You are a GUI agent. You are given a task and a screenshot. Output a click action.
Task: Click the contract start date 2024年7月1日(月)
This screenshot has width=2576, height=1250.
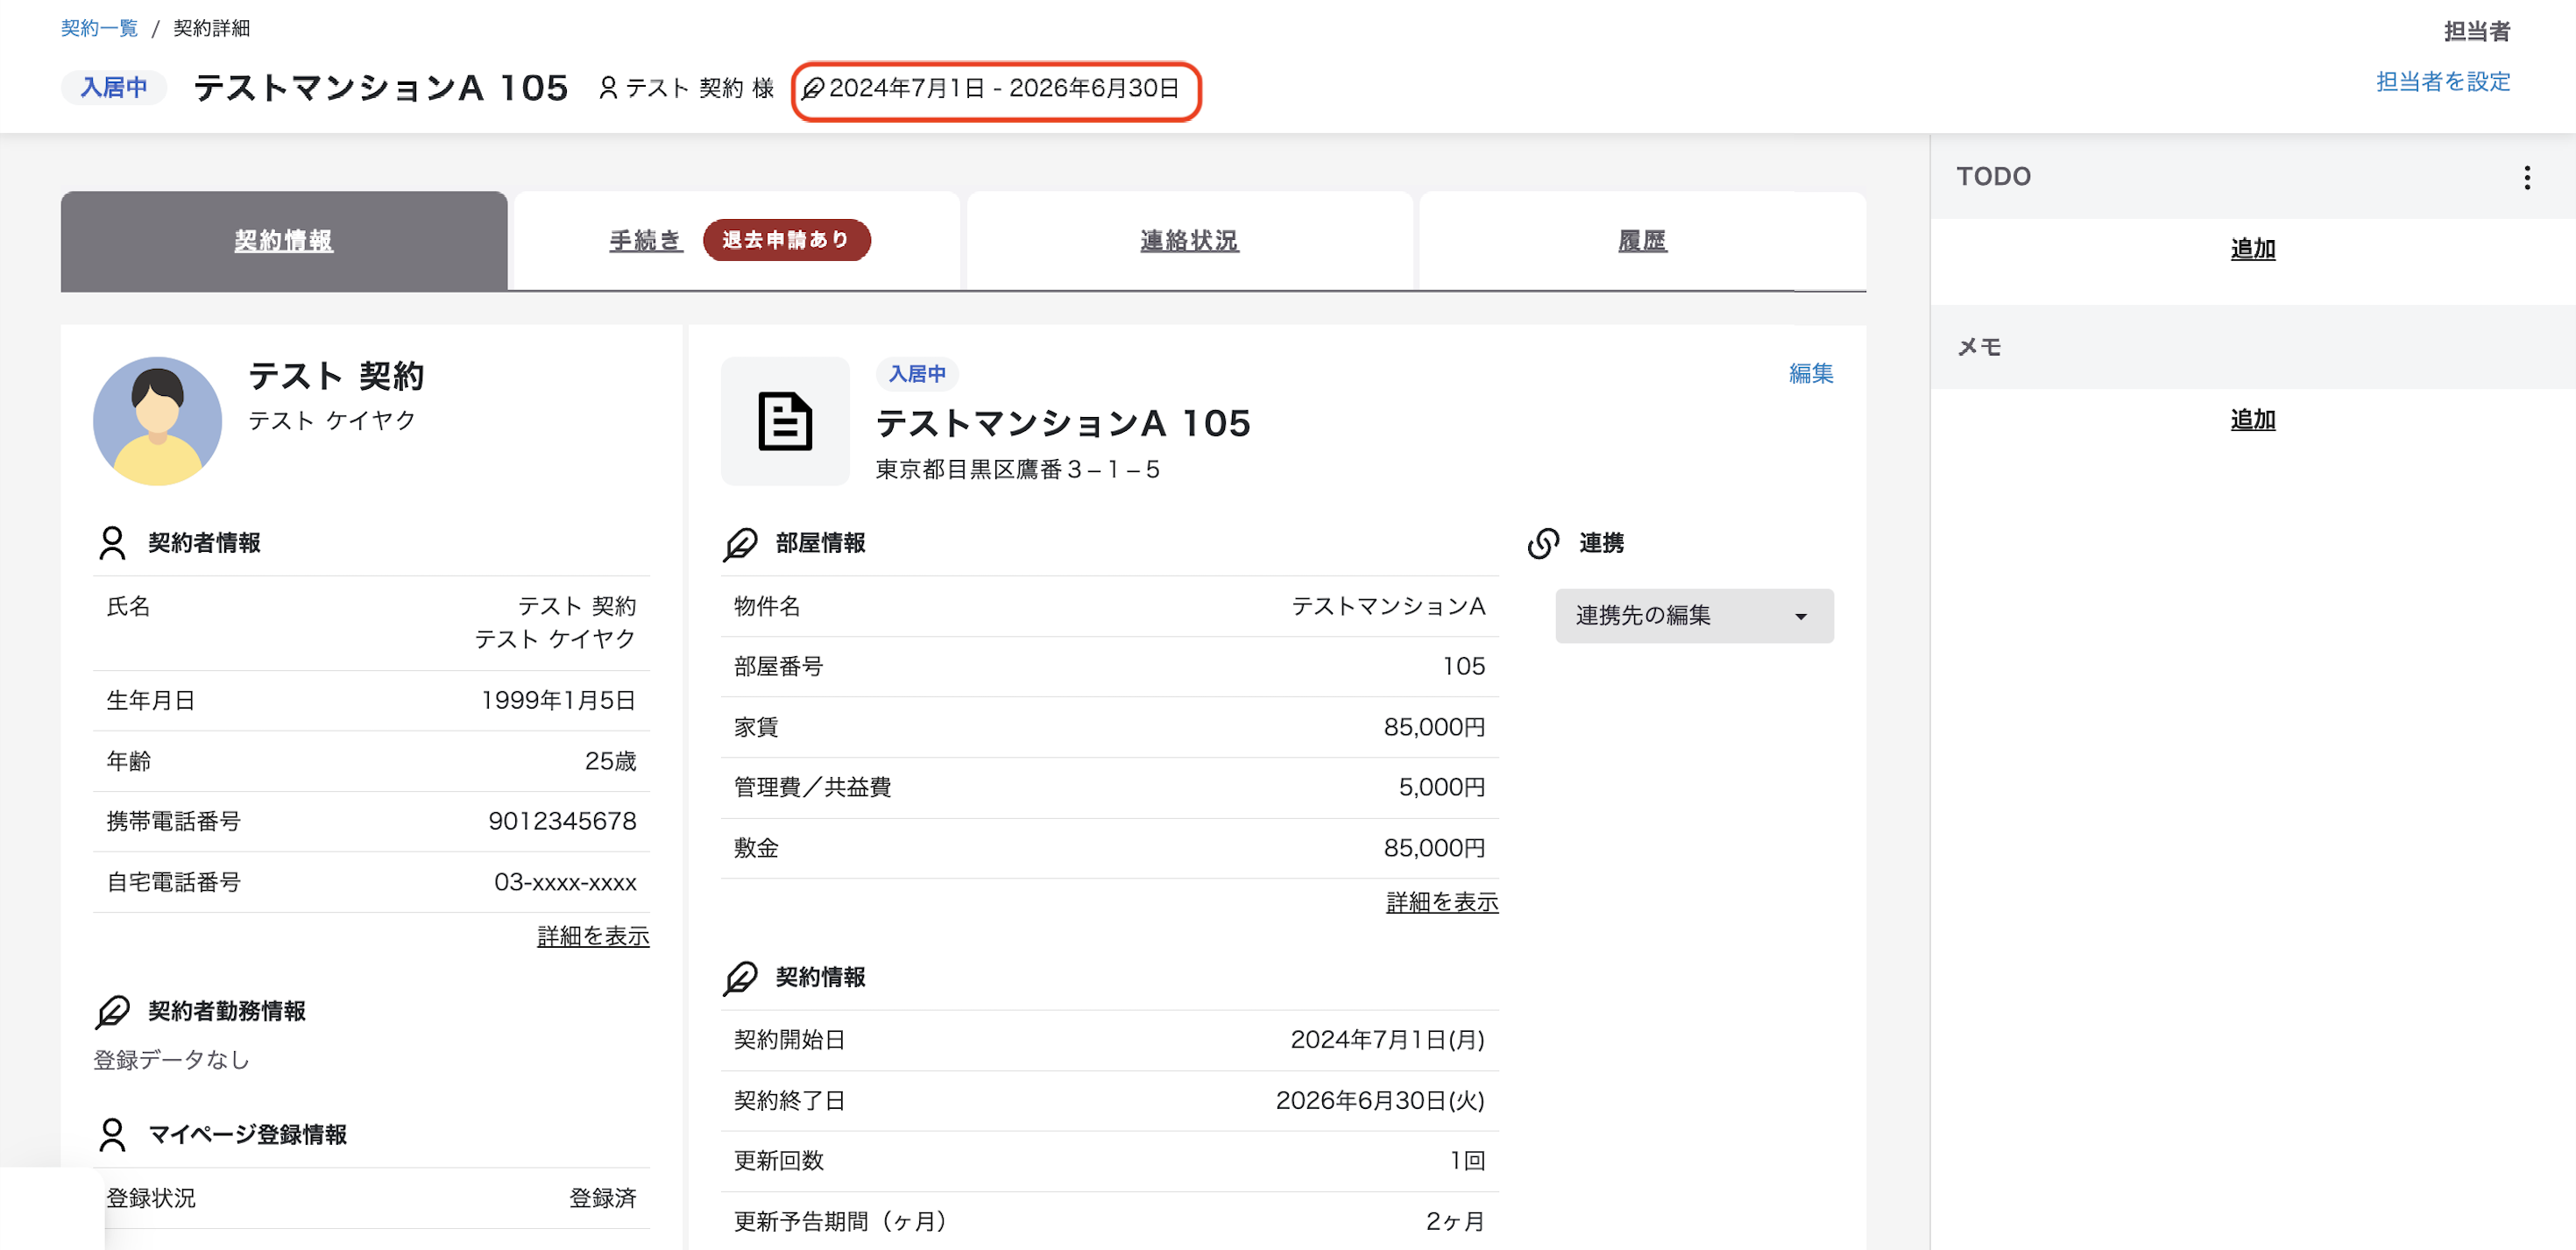1387,1040
